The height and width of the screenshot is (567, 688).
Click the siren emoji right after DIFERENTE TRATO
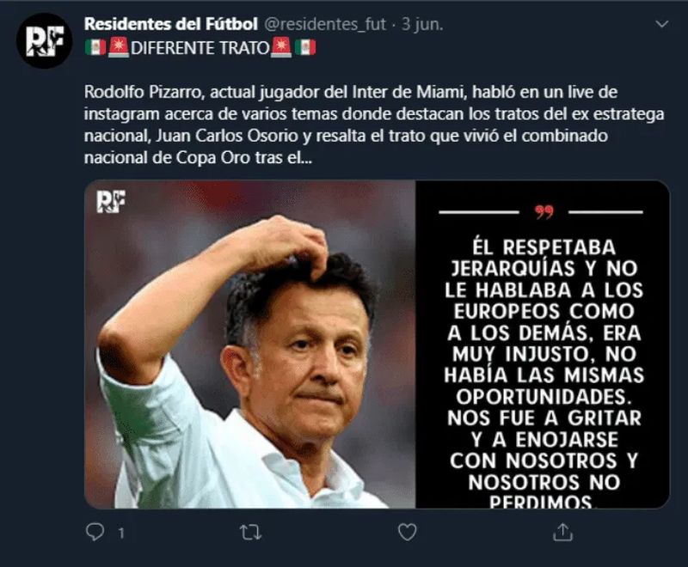281,47
